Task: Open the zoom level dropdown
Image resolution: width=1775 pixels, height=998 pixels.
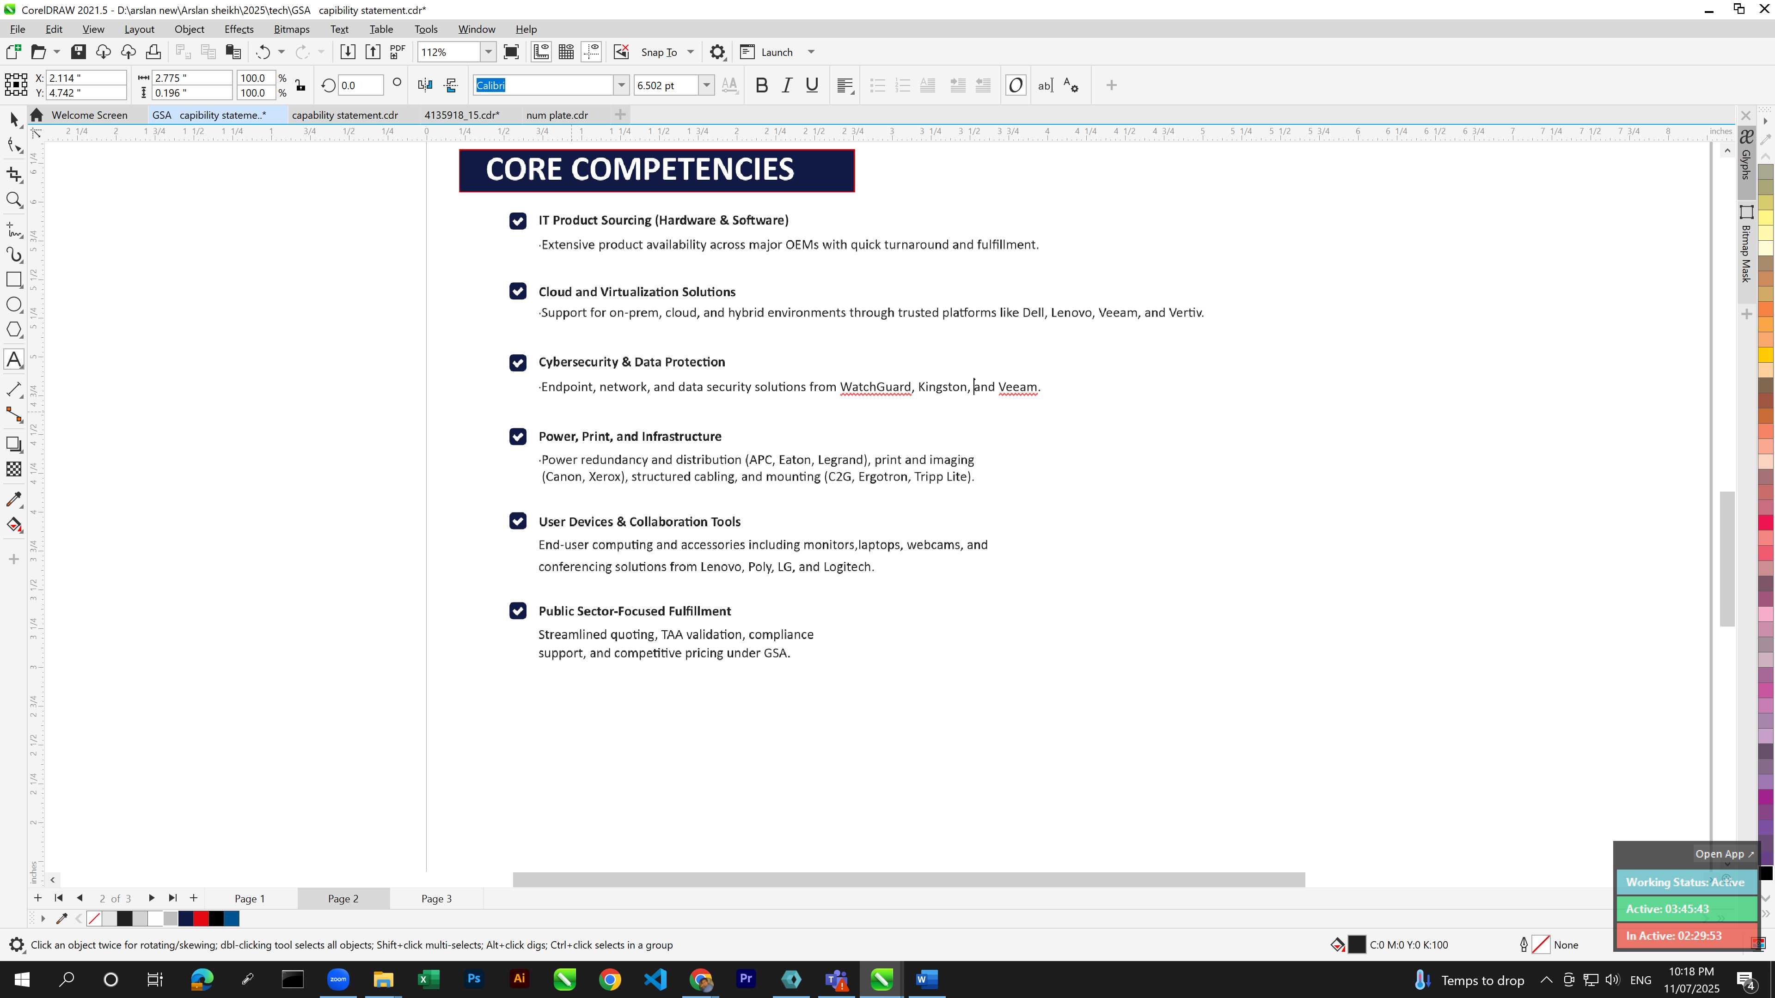Action: (488, 52)
